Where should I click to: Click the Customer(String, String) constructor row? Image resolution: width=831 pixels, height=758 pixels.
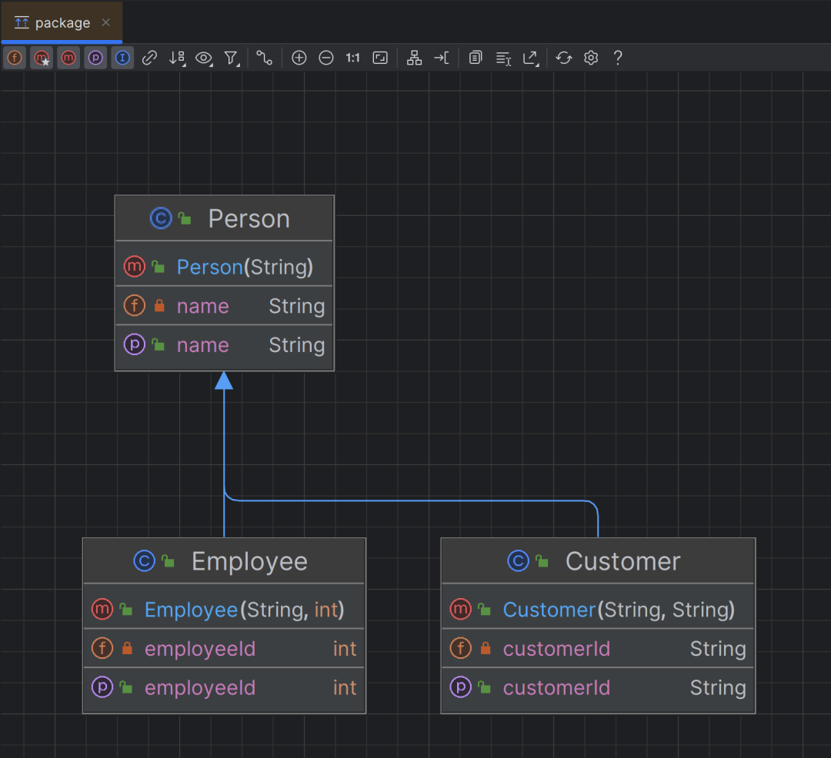point(599,610)
